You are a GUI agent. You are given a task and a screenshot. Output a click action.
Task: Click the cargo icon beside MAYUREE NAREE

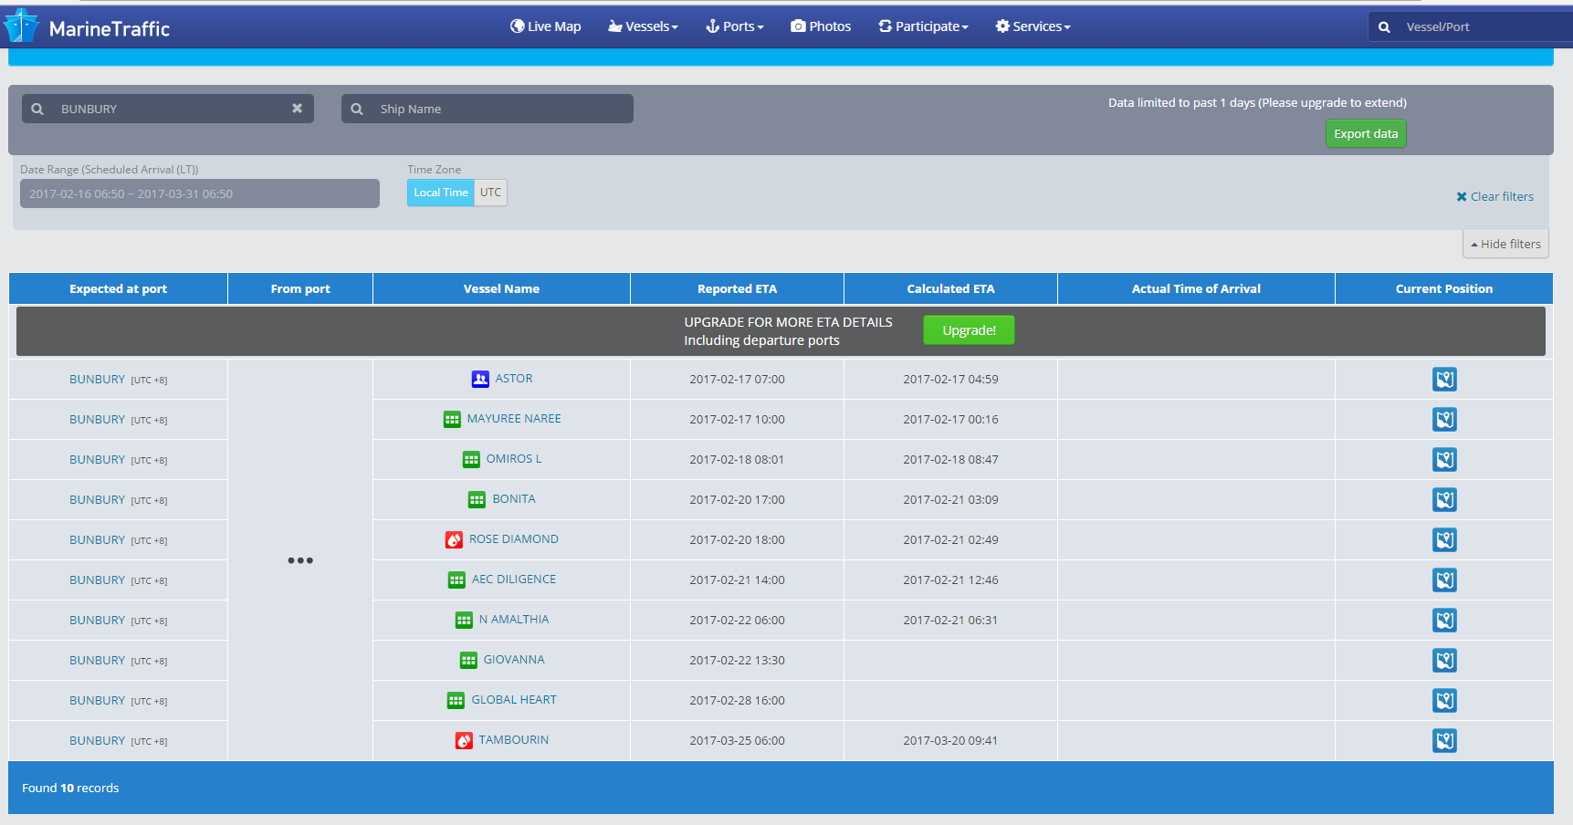[x=452, y=419]
